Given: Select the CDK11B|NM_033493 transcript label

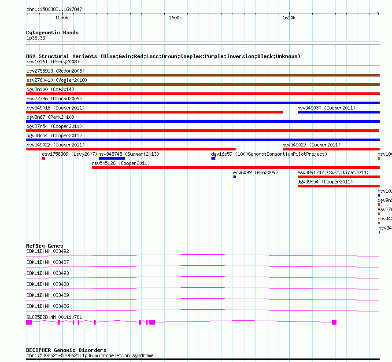Looking at the screenshot, I should point(48,274).
